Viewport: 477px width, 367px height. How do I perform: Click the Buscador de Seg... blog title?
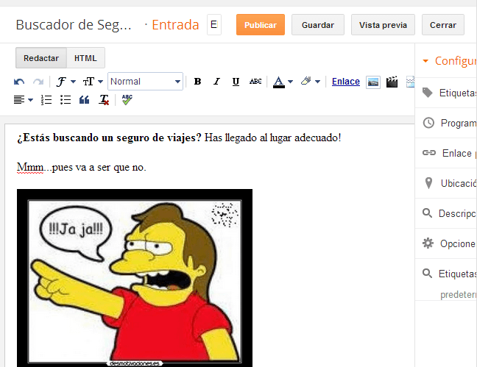tap(74, 24)
